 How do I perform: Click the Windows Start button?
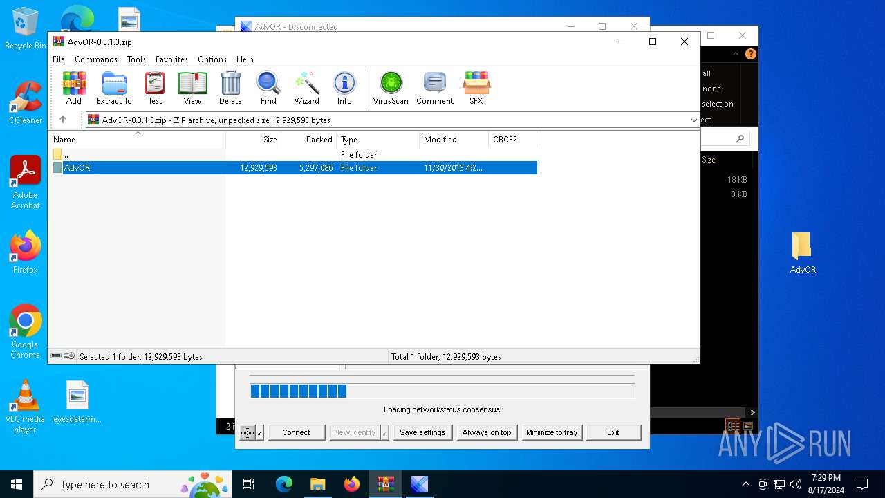(17, 484)
